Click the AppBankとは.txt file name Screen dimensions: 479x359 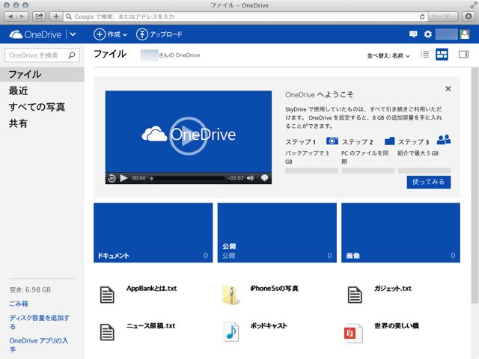pyautogui.click(x=151, y=289)
